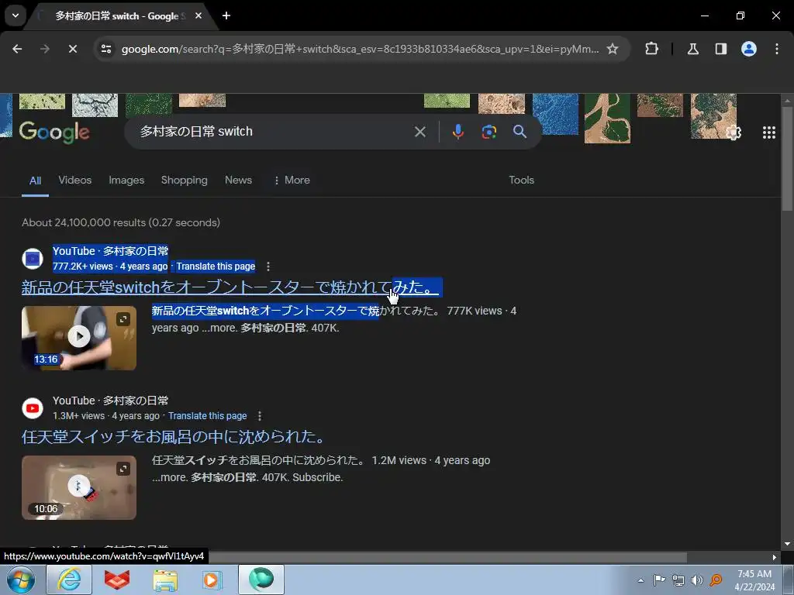The width and height of the screenshot is (794, 595).
Task: Submit search with magnifier icon
Action: click(520, 132)
